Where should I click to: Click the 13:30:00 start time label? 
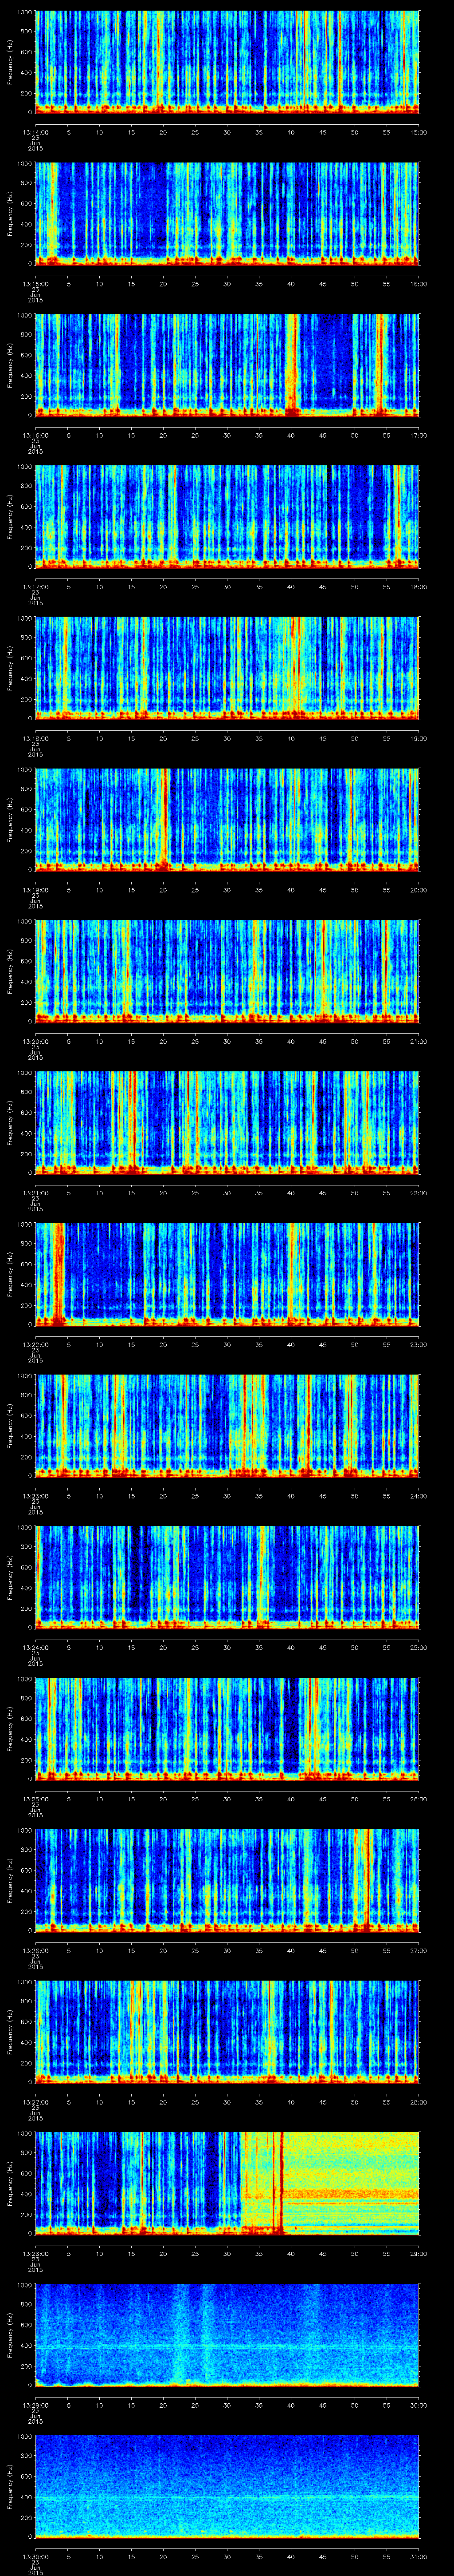(35, 2557)
